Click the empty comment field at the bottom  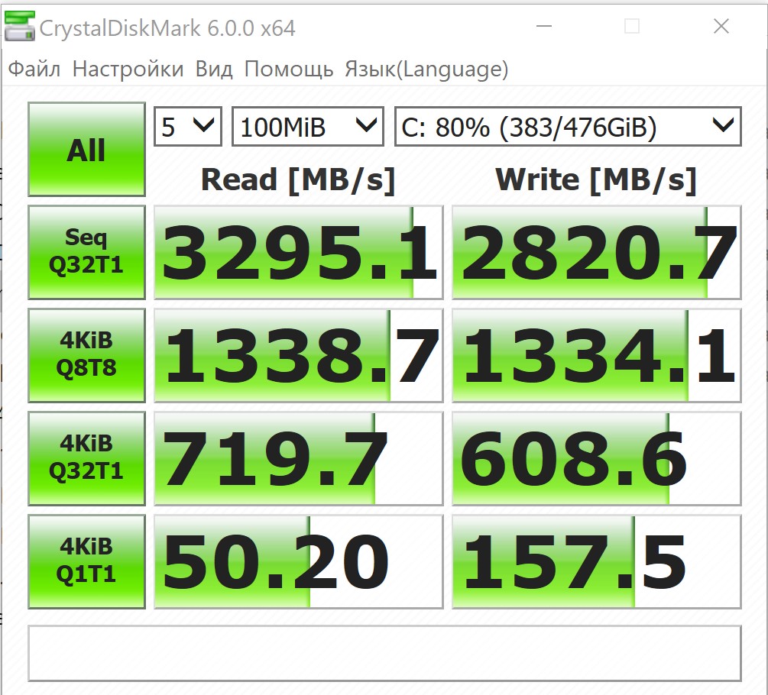pos(384,653)
